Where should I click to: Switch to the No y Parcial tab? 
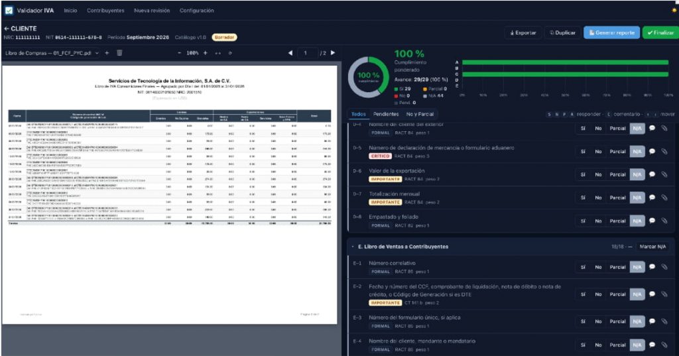(x=420, y=114)
